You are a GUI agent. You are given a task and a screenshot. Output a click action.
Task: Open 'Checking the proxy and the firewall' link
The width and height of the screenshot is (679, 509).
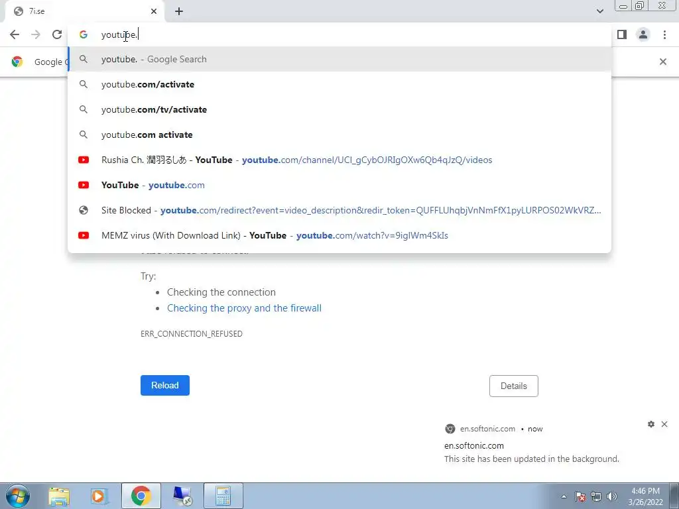pos(244,308)
